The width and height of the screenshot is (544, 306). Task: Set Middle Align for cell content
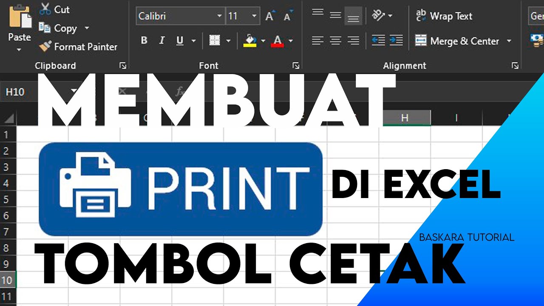pyautogui.click(x=336, y=16)
